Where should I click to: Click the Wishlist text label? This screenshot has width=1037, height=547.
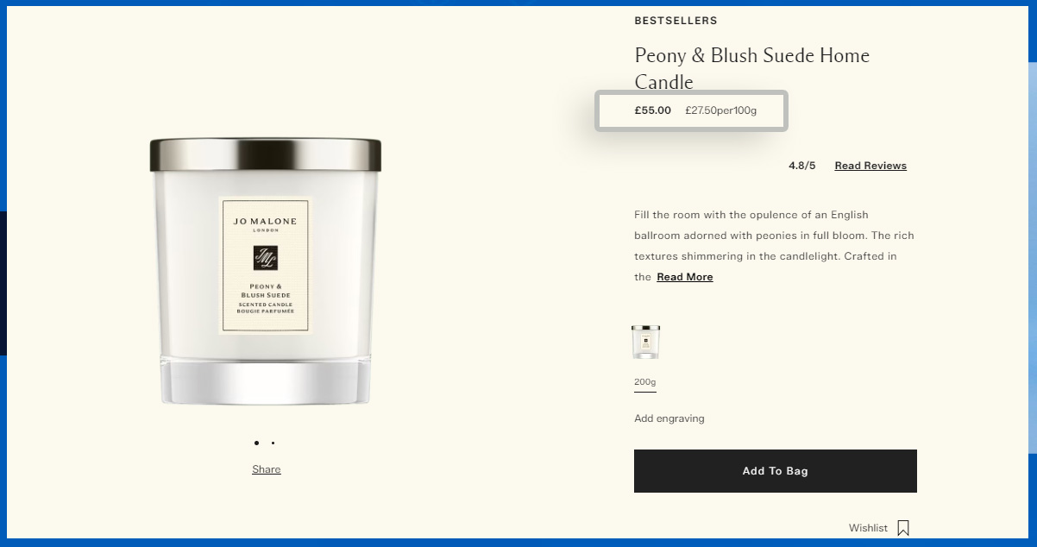tap(868, 528)
